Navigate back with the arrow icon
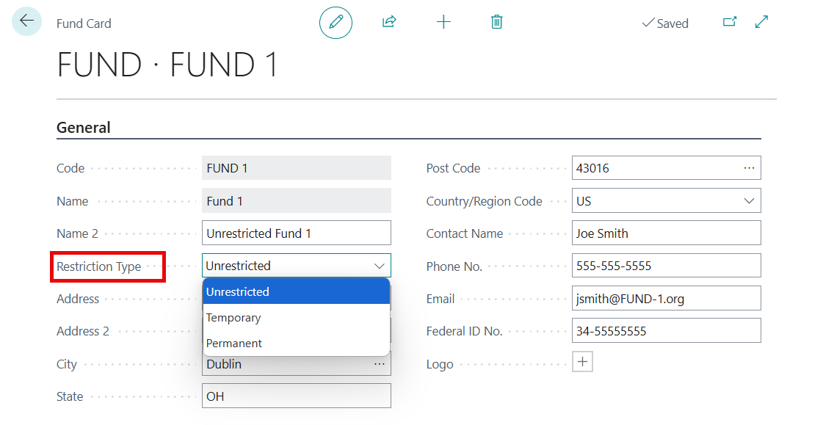823x425 pixels. point(26,21)
